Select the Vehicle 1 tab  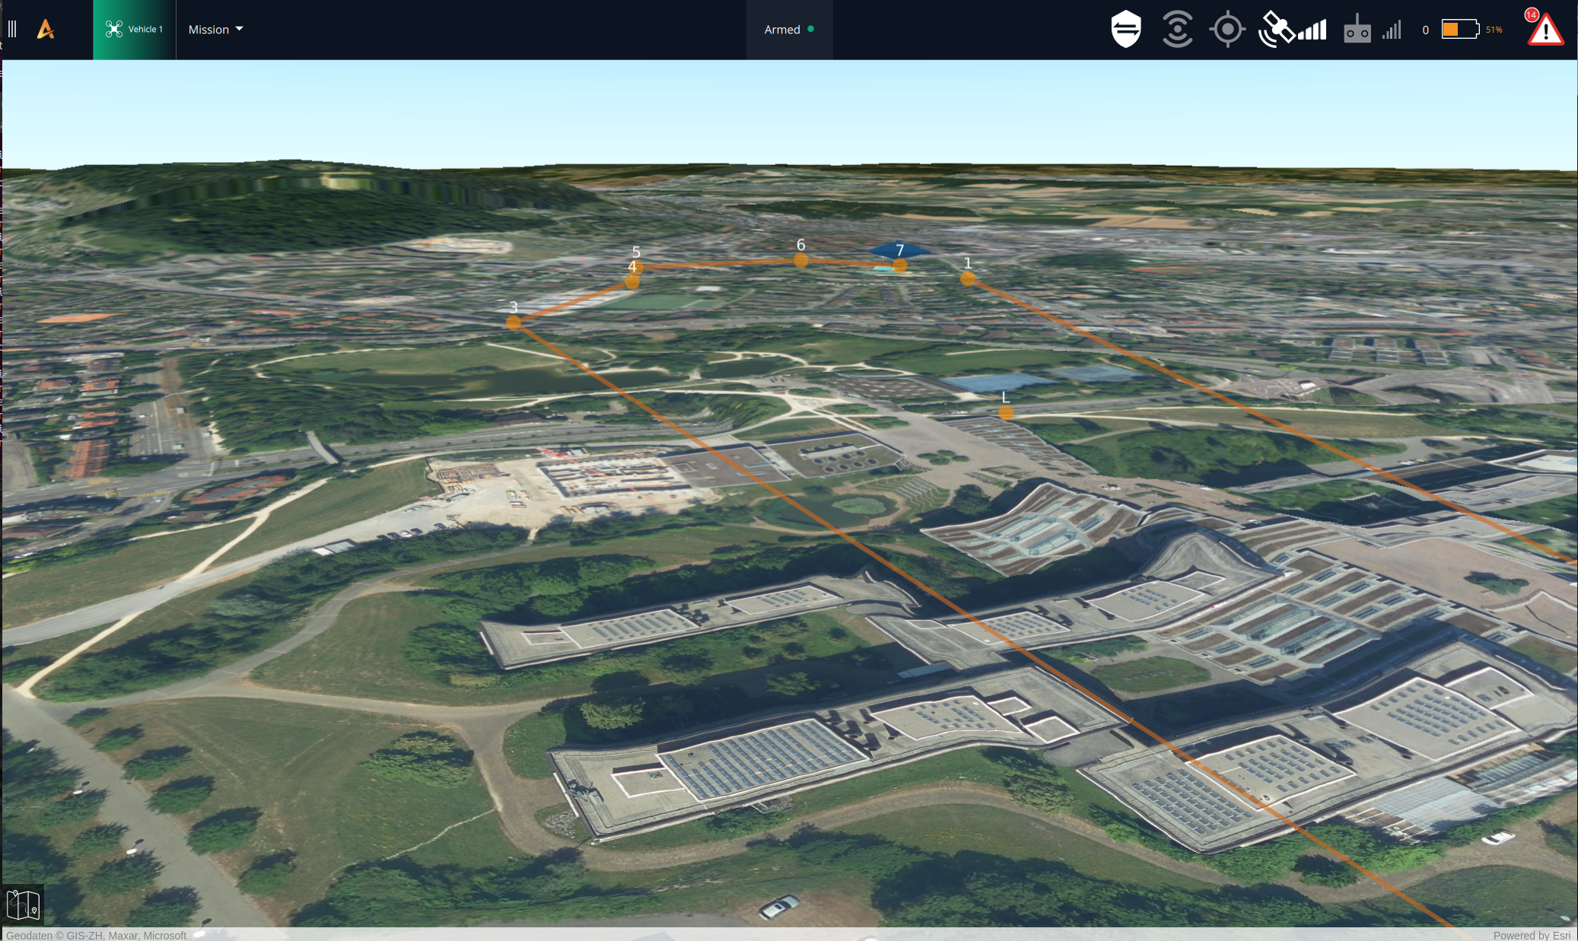click(135, 30)
